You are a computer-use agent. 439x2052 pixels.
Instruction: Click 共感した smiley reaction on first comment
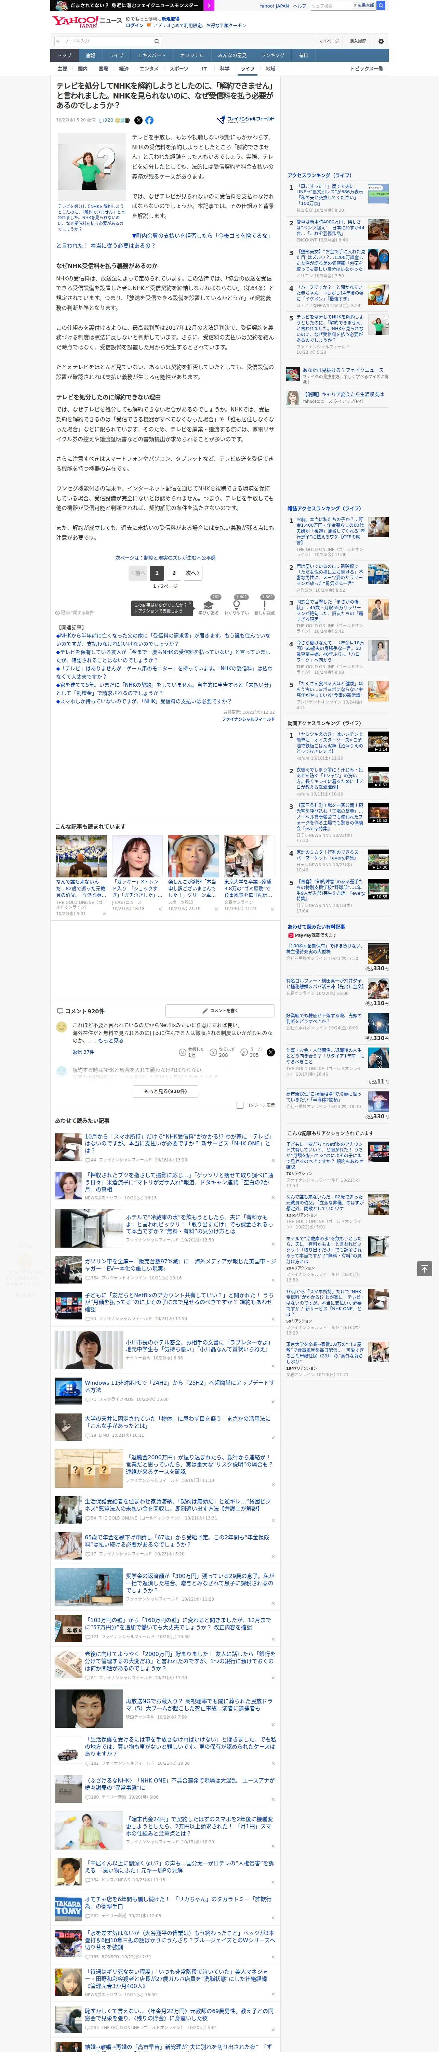pyautogui.click(x=190, y=1052)
